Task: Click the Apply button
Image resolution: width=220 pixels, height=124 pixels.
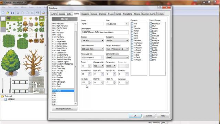Action: click(x=163, y=116)
